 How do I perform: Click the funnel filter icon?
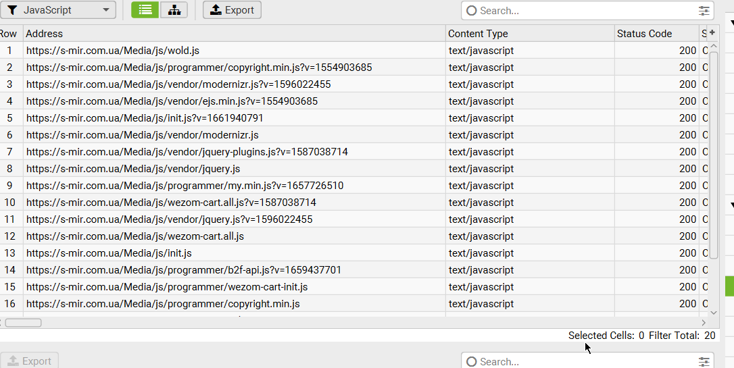pos(13,10)
